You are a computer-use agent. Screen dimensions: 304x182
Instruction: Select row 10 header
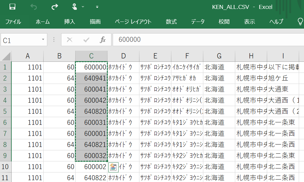pyautogui.click(x=6, y=167)
